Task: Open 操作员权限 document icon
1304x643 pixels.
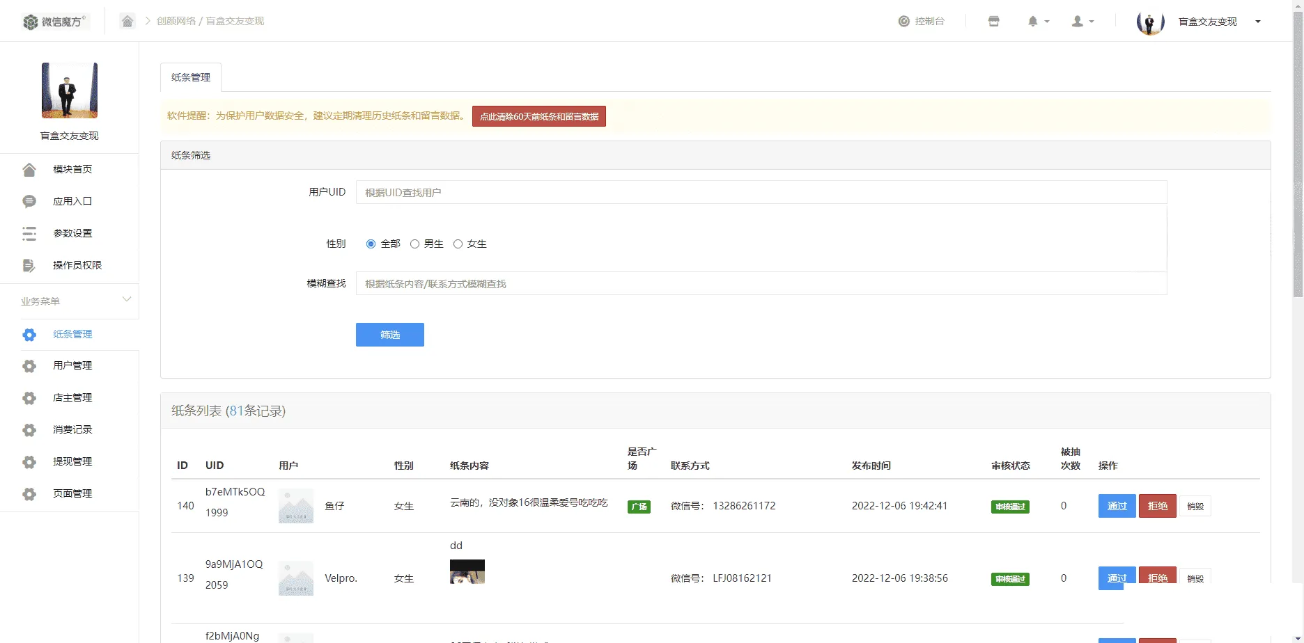Action: click(x=29, y=265)
